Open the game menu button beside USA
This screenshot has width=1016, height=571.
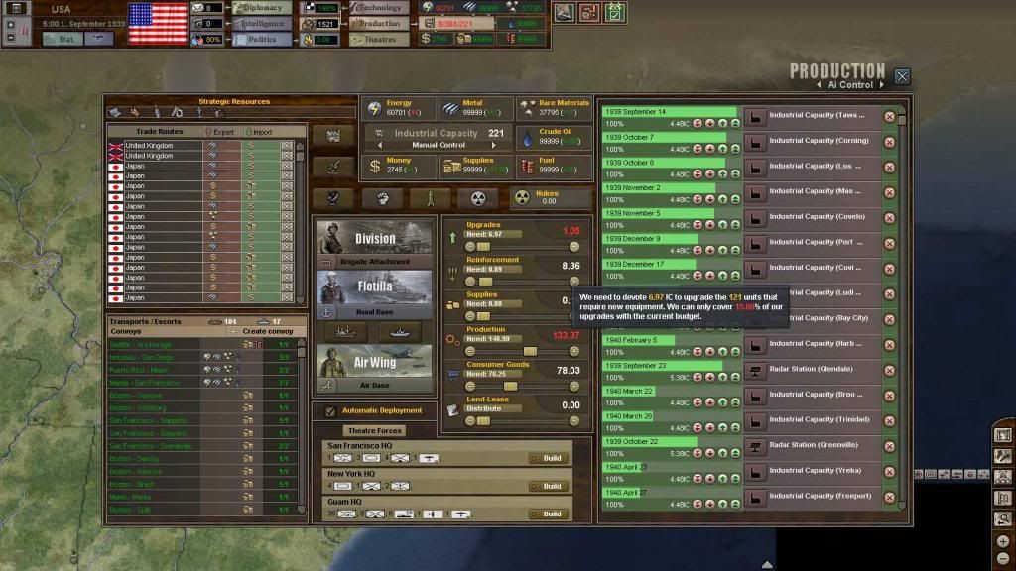click(x=16, y=8)
